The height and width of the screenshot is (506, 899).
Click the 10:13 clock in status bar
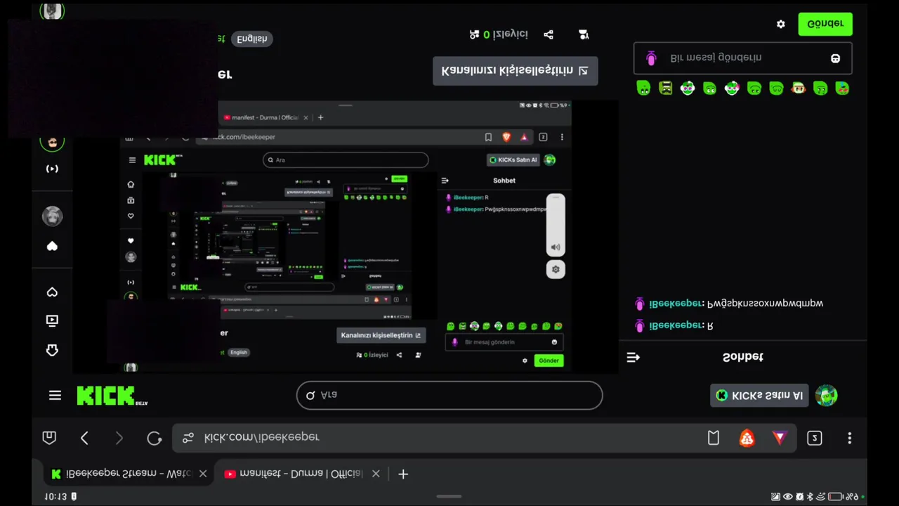pyautogui.click(x=55, y=496)
